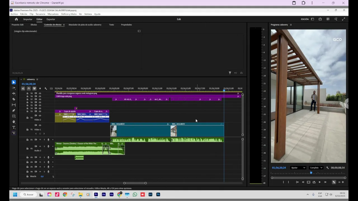This screenshot has width=358, height=201.
Task: Open the Gráficos y títulos menu
Action: click(x=69, y=14)
